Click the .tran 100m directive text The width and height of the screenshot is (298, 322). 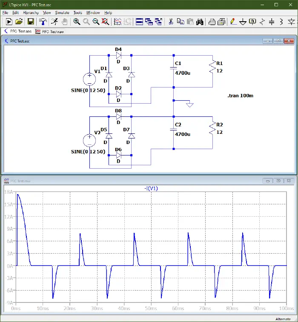240,96
